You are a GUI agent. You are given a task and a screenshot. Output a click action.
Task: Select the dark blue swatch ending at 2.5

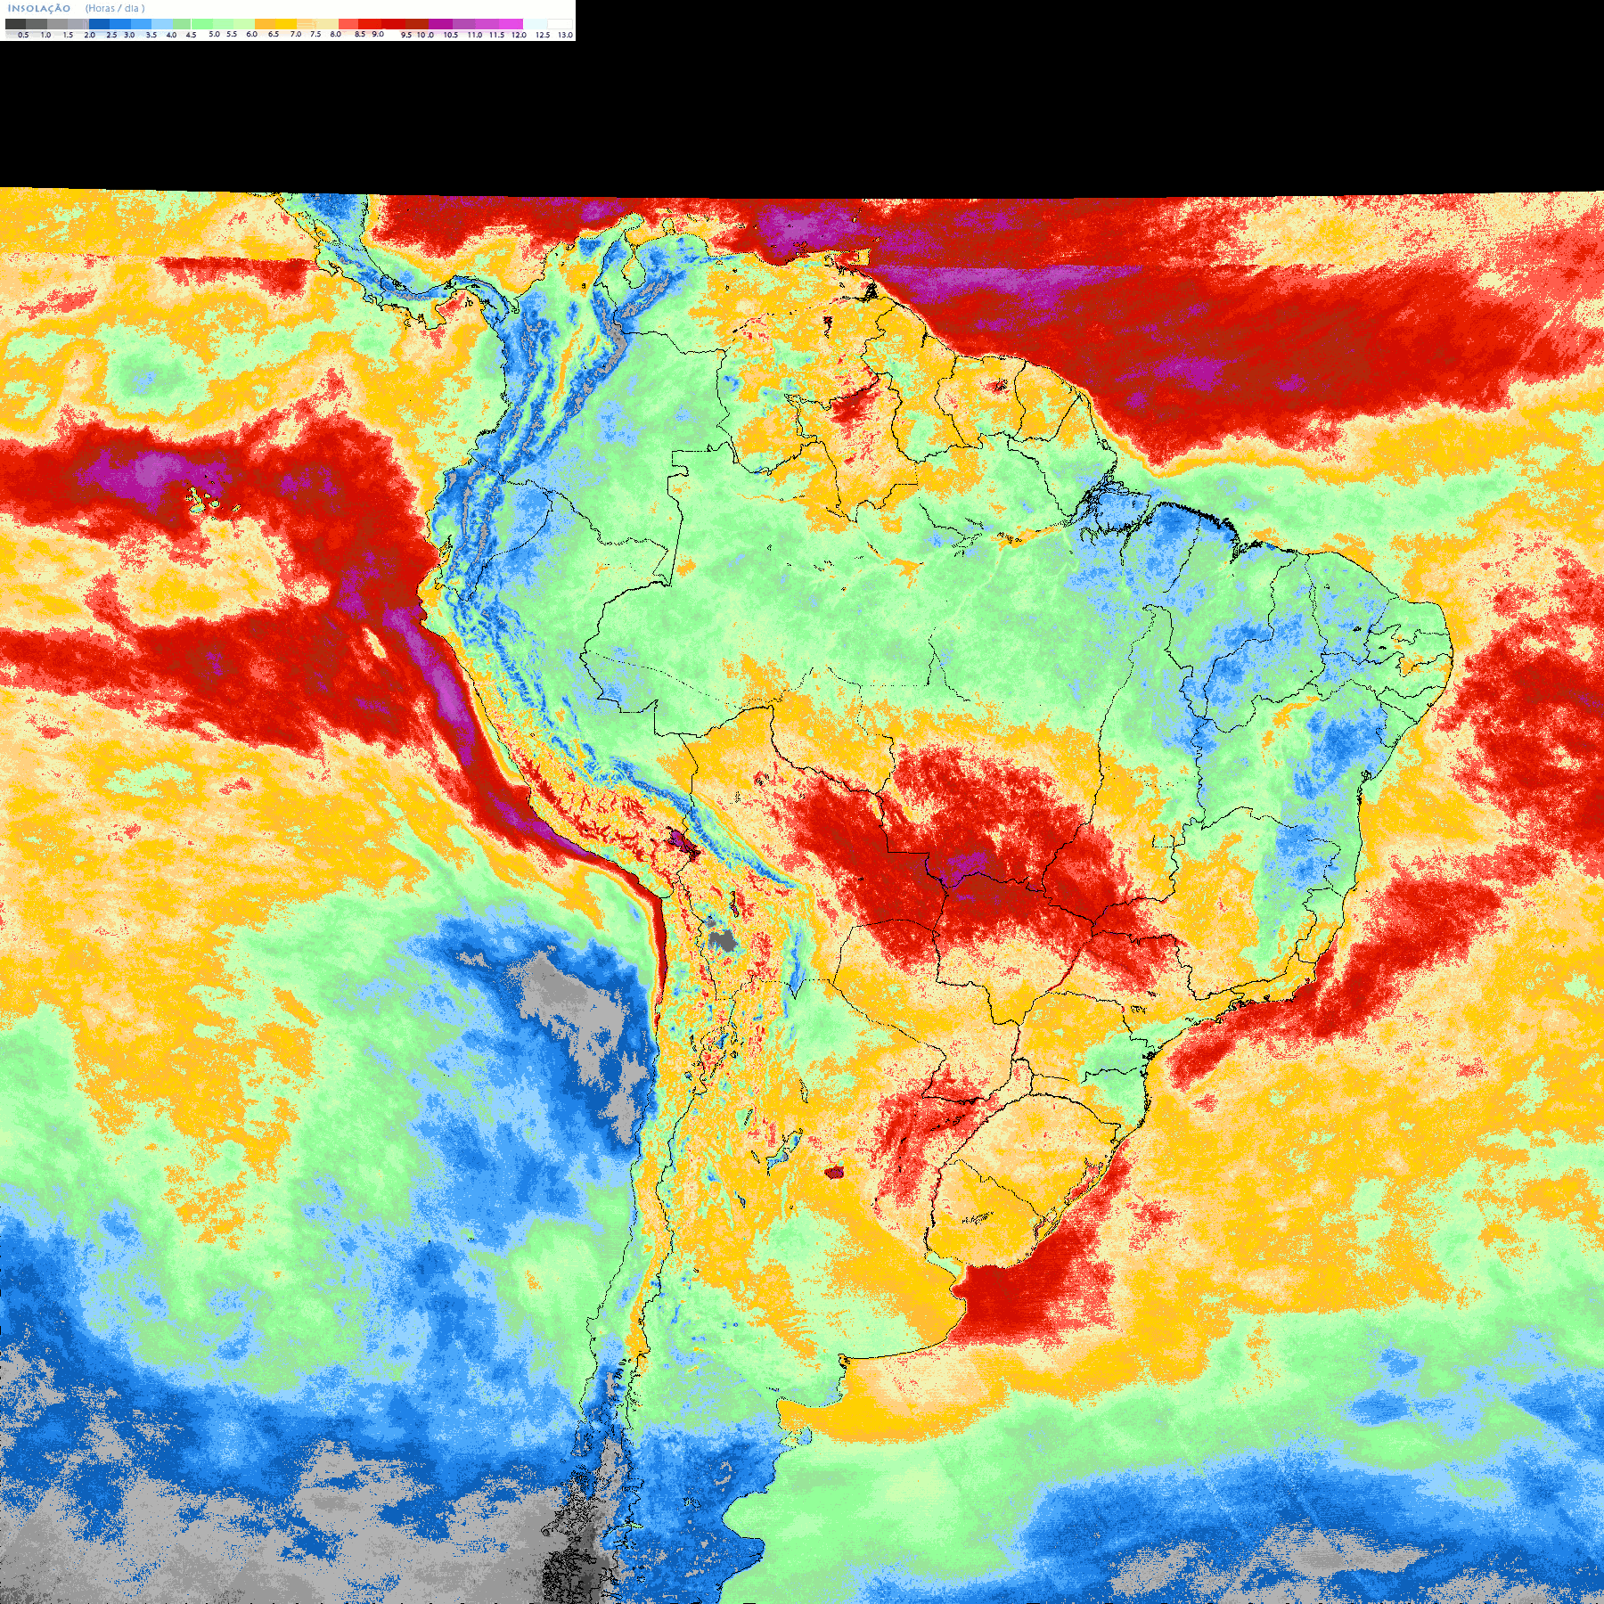click(99, 24)
